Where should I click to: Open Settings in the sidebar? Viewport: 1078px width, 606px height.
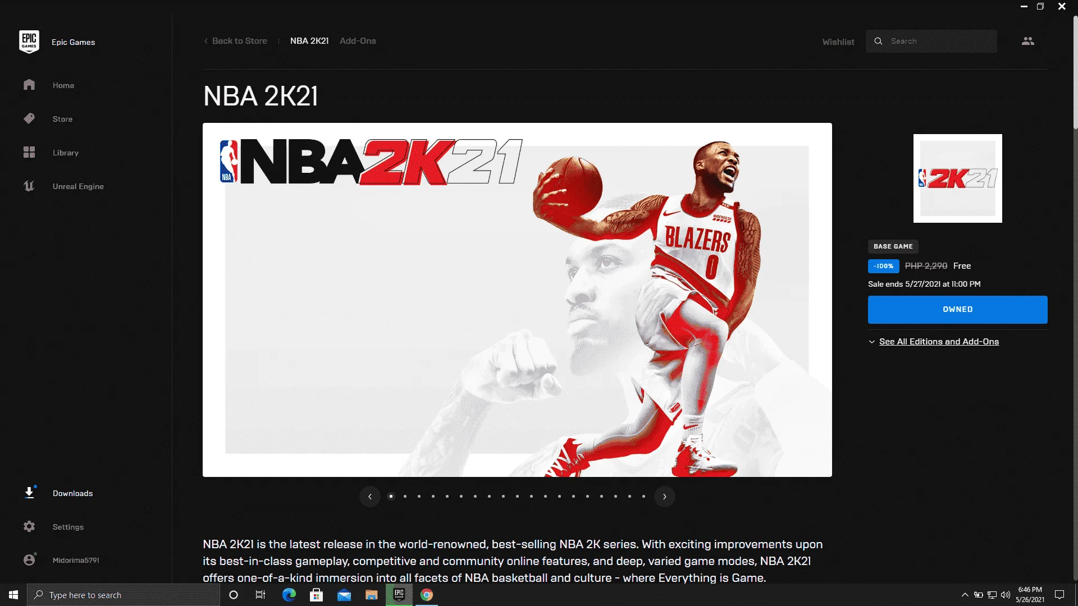68,527
